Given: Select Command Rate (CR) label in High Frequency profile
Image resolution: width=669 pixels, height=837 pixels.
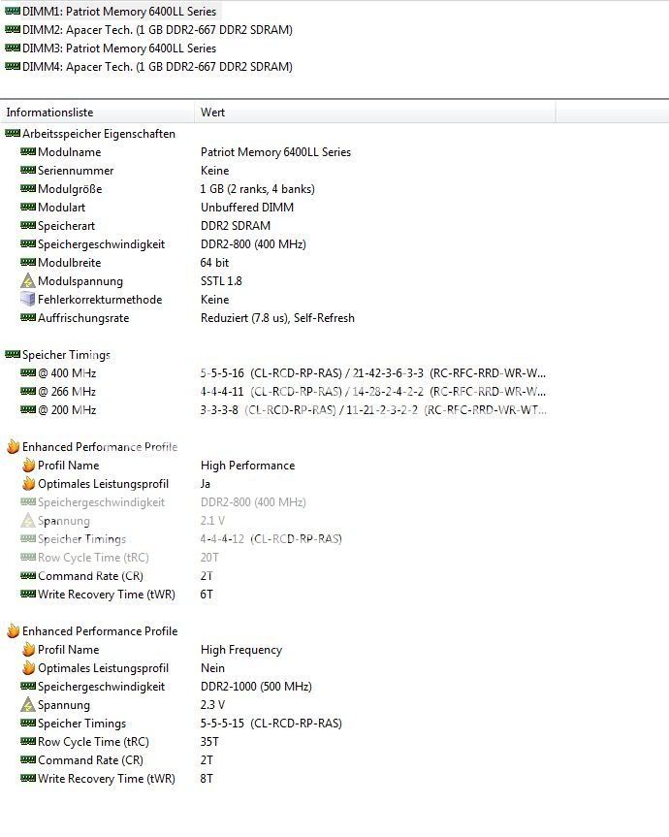Looking at the screenshot, I should click(90, 760).
